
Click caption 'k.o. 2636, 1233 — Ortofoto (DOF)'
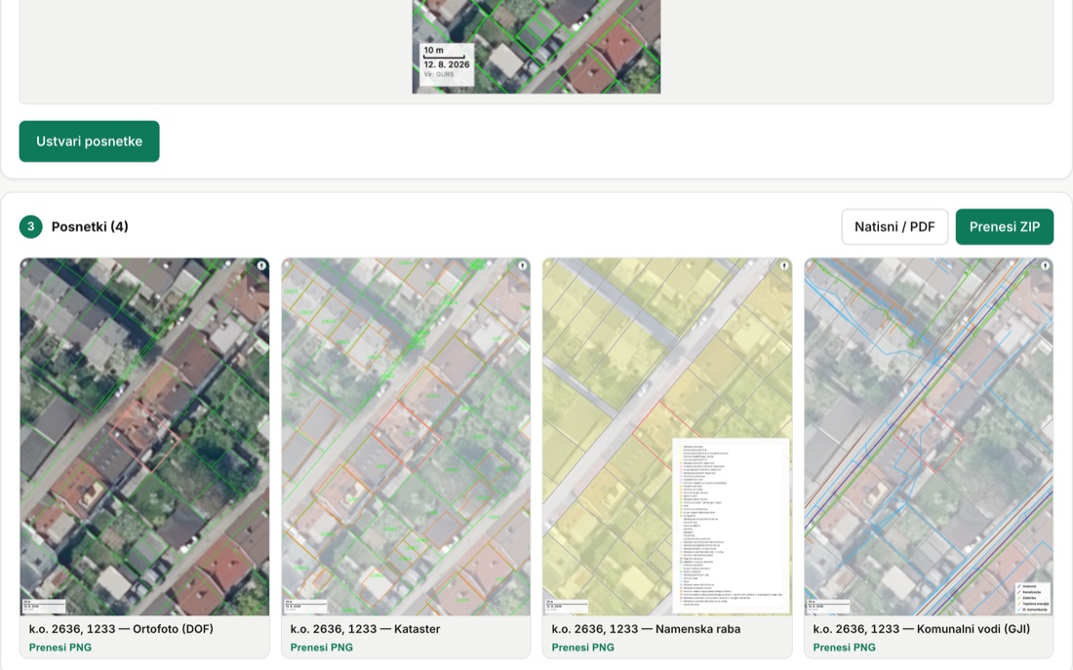click(x=121, y=629)
